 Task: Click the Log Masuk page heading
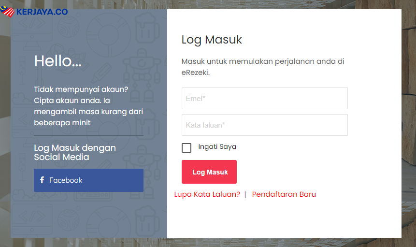click(x=212, y=40)
